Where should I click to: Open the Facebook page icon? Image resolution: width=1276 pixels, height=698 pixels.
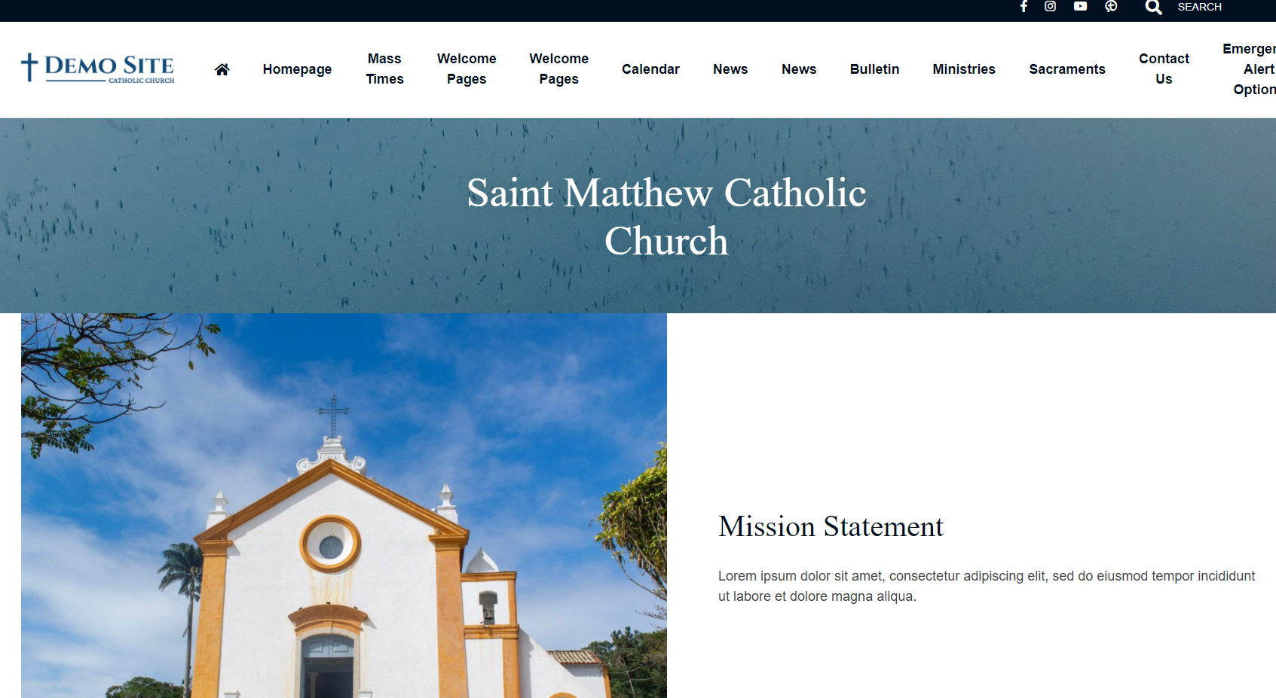pyautogui.click(x=1024, y=7)
